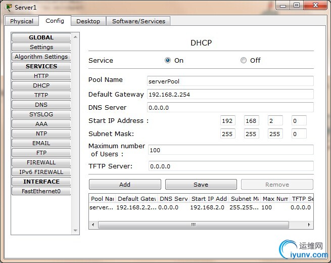This screenshot has width=331, height=263.
Task: Save the DHCP pool
Action: point(201,185)
